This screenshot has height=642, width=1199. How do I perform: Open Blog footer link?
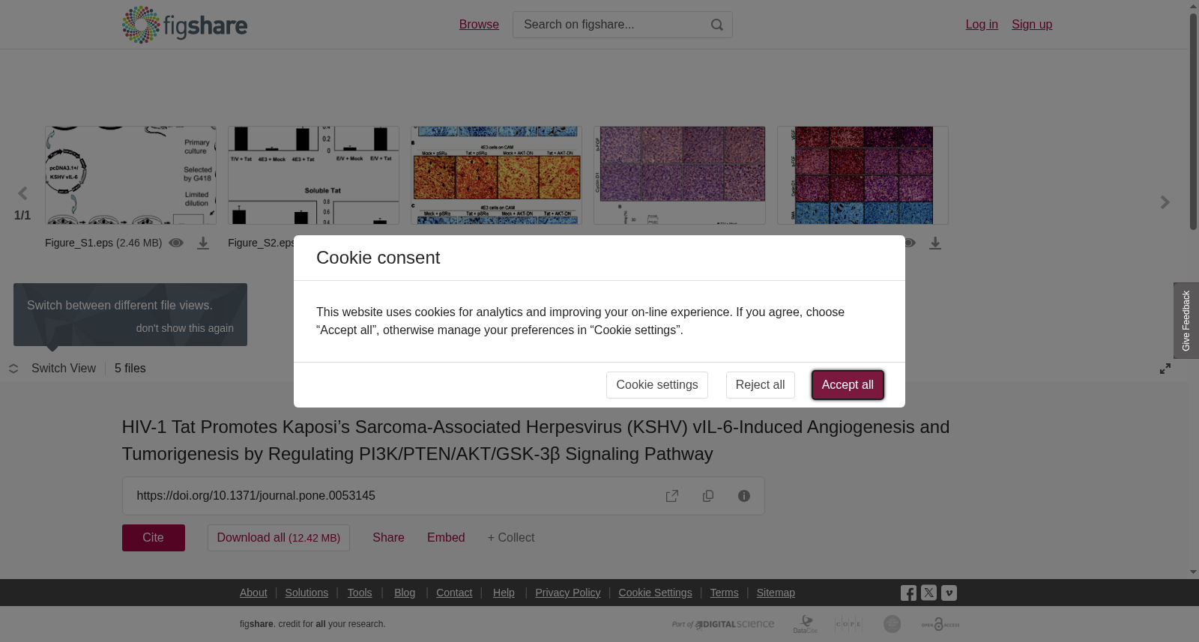(x=405, y=593)
